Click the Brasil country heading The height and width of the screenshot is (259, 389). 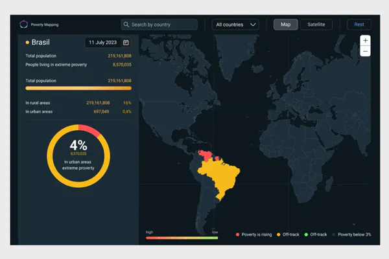coord(41,42)
